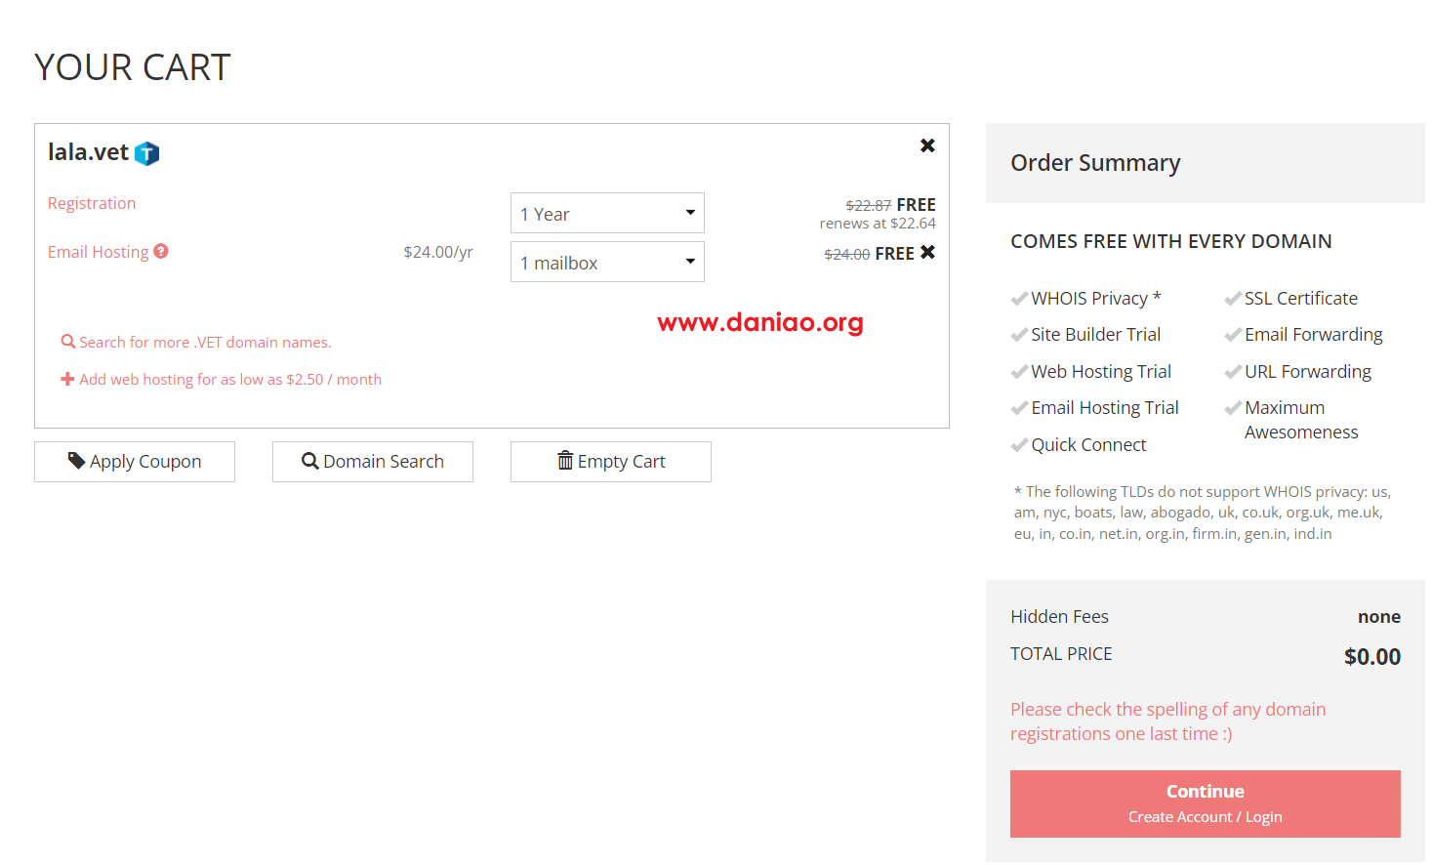The height and width of the screenshot is (865, 1432).
Task: Click Continue to create account or log in
Action: click(1205, 803)
